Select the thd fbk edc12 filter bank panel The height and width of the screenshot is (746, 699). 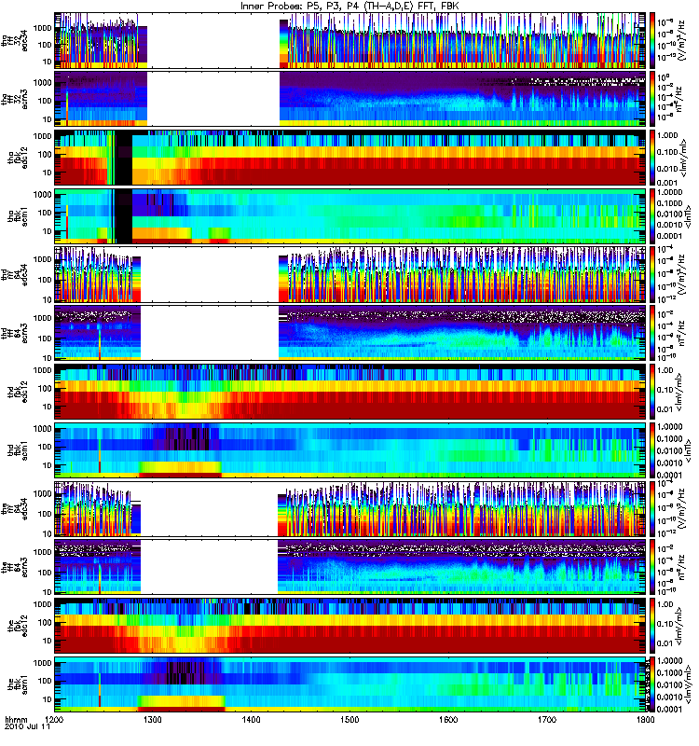tap(350, 392)
